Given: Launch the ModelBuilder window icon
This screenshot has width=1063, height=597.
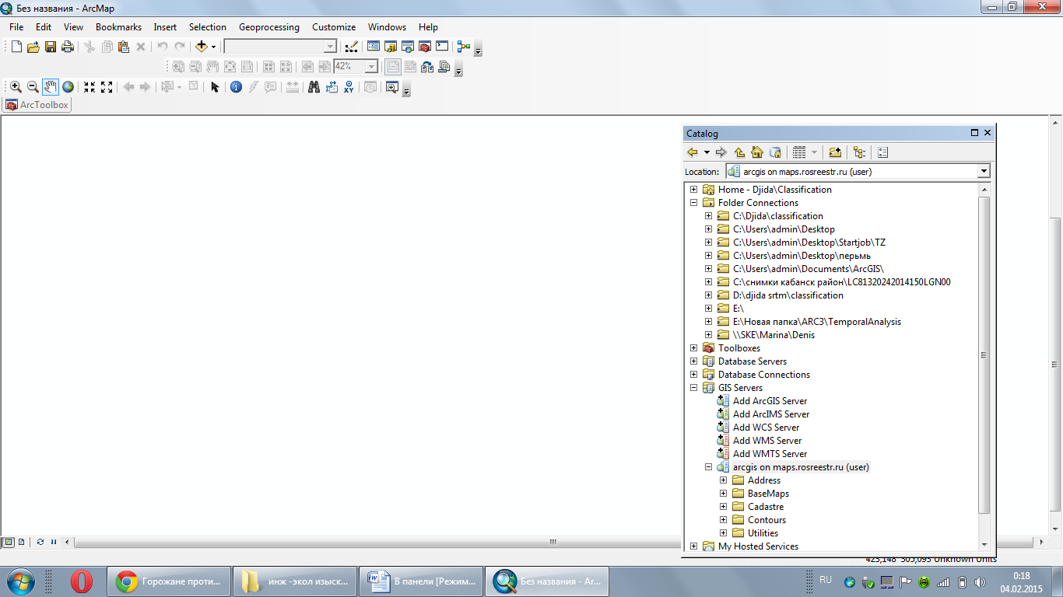Looking at the screenshot, I should pos(465,47).
